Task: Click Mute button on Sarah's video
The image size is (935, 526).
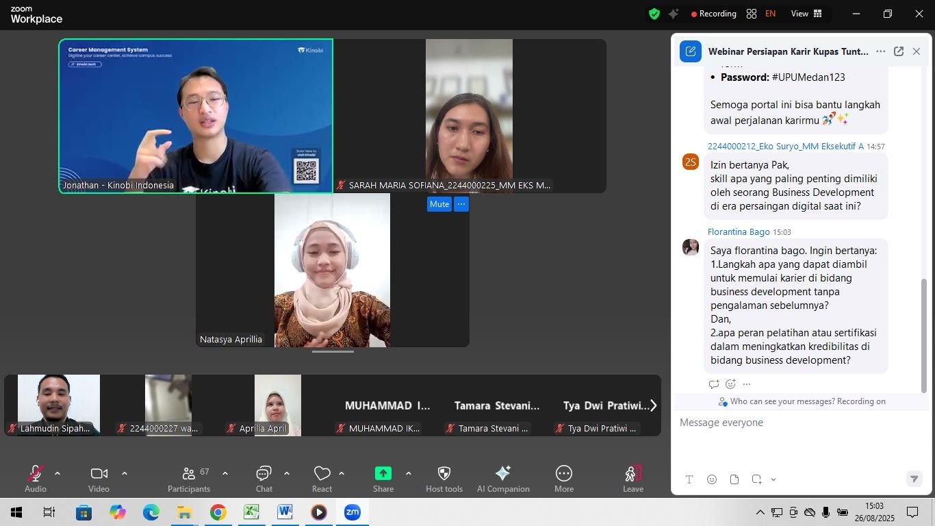Action: [439, 204]
